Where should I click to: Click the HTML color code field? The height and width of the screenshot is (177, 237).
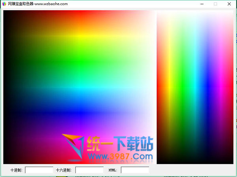pyautogui.click(x=135, y=170)
